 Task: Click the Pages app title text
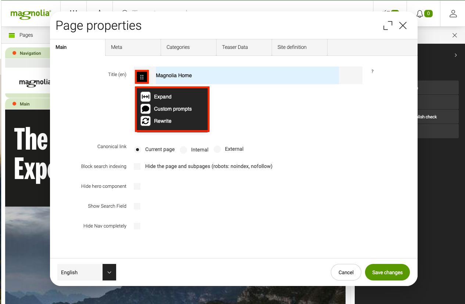pos(26,35)
